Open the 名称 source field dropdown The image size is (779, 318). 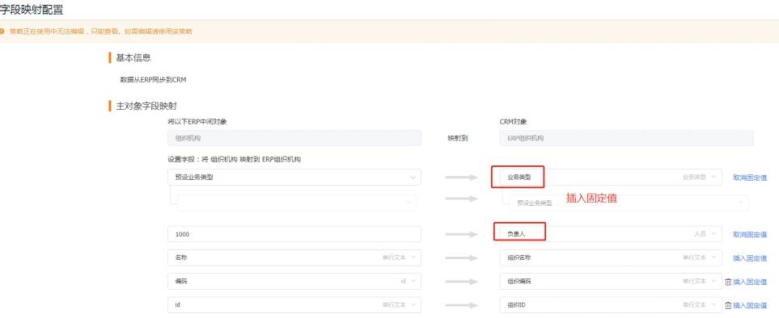[x=294, y=257]
